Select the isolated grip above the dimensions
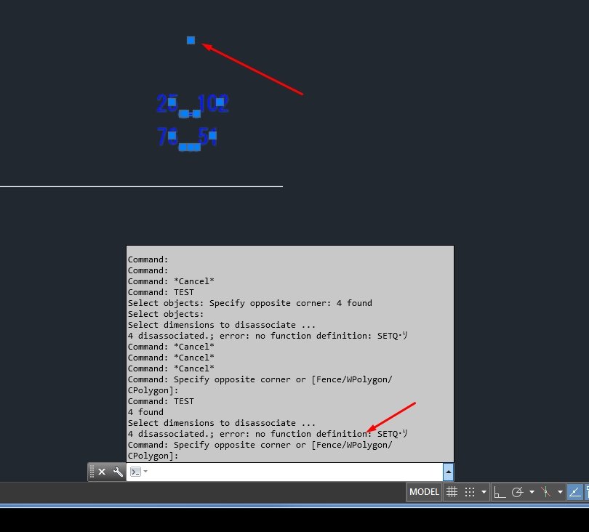This screenshot has height=532, width=589. tap(191, 40)
